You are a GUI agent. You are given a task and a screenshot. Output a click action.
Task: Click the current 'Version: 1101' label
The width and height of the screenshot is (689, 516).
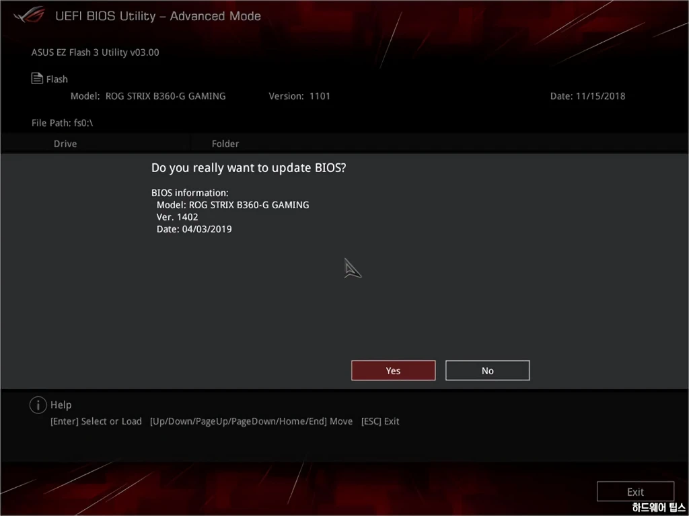(x=299, y=96)
